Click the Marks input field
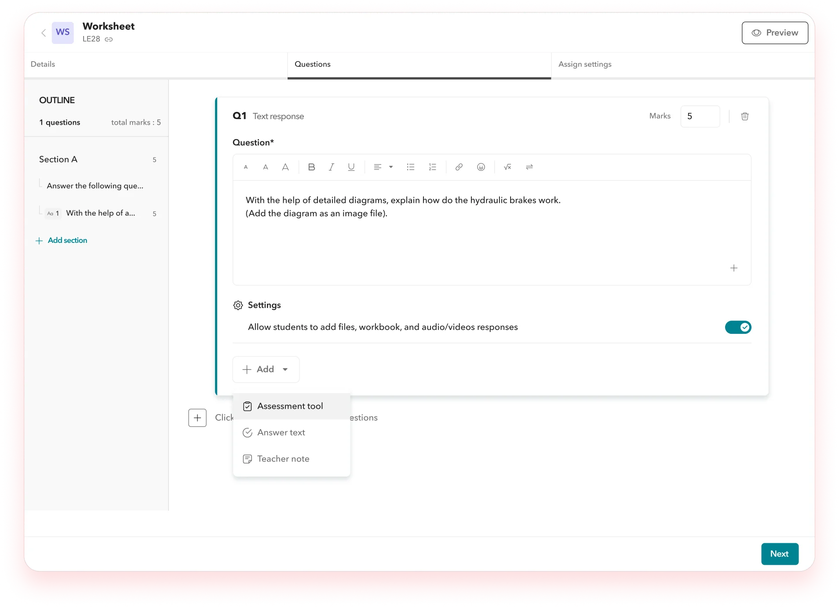The image size is (839, 607). click(700, 116)
